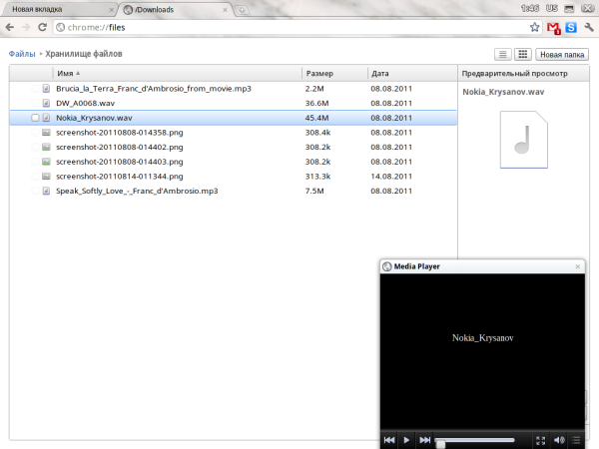The image size is (599, 449).
Task: Click the audio icon of Brucia_la_Terra mp3
Action: coord(46,89)
